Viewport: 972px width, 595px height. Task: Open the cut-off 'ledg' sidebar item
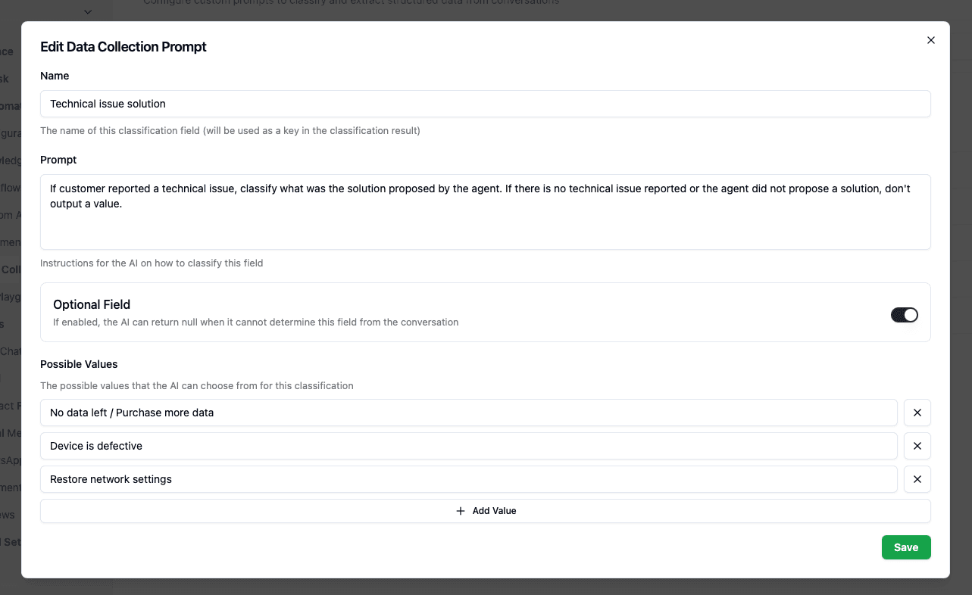(x=11, y=160)
